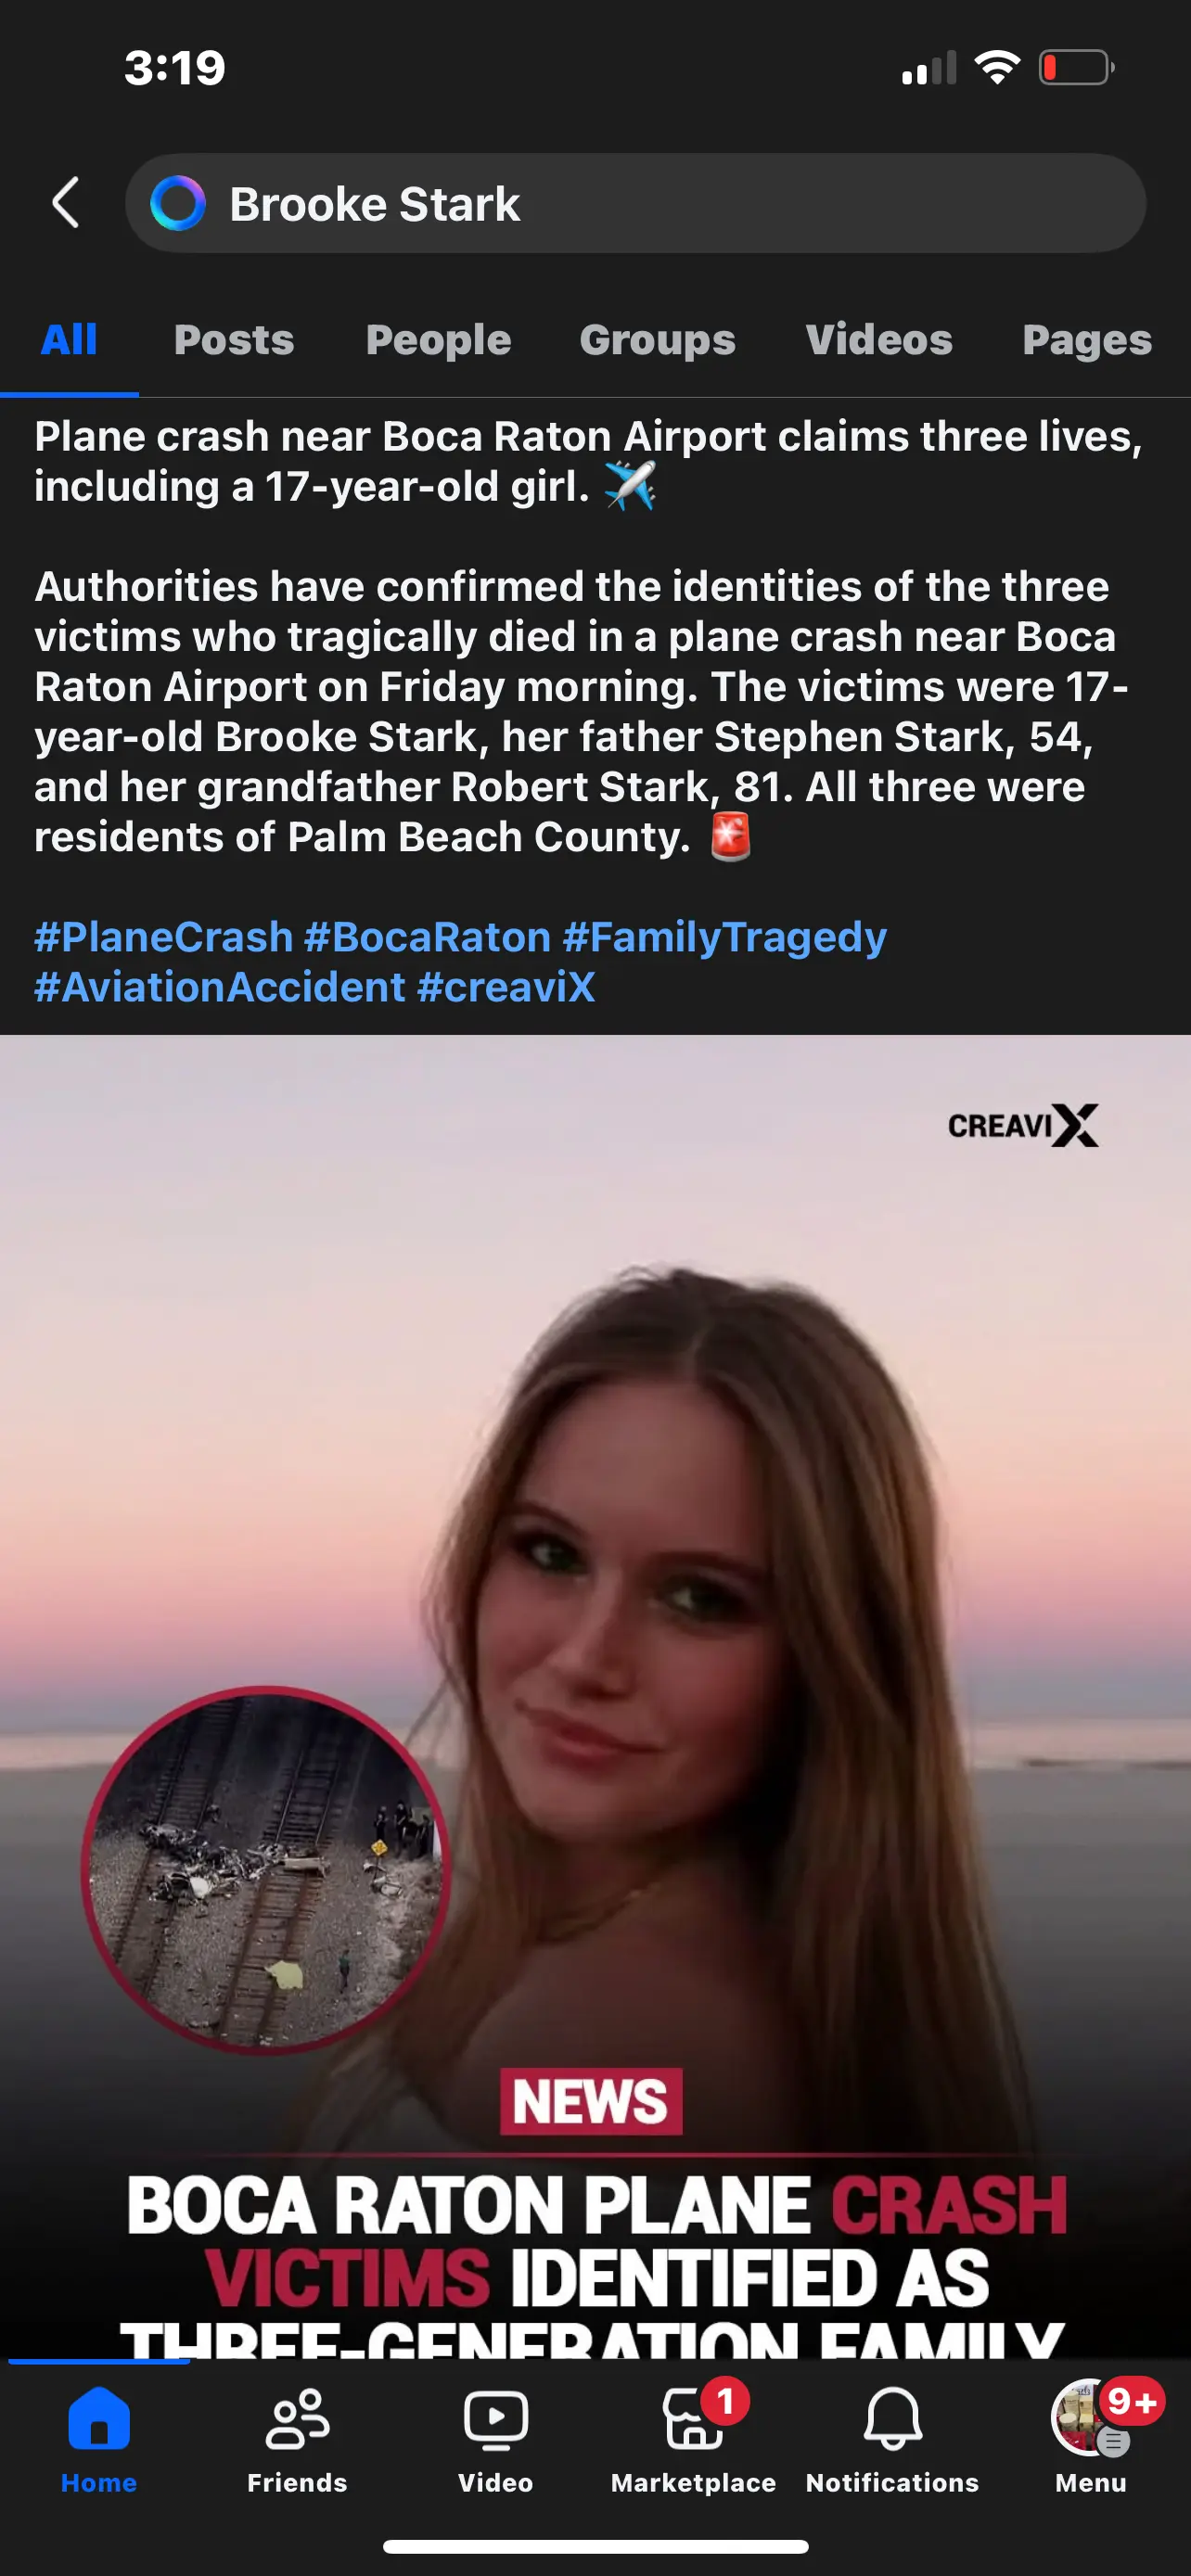The width and height of the screenshot is (1191, 2576).
Task: Open the Notifications bell
Action: 892,2418
